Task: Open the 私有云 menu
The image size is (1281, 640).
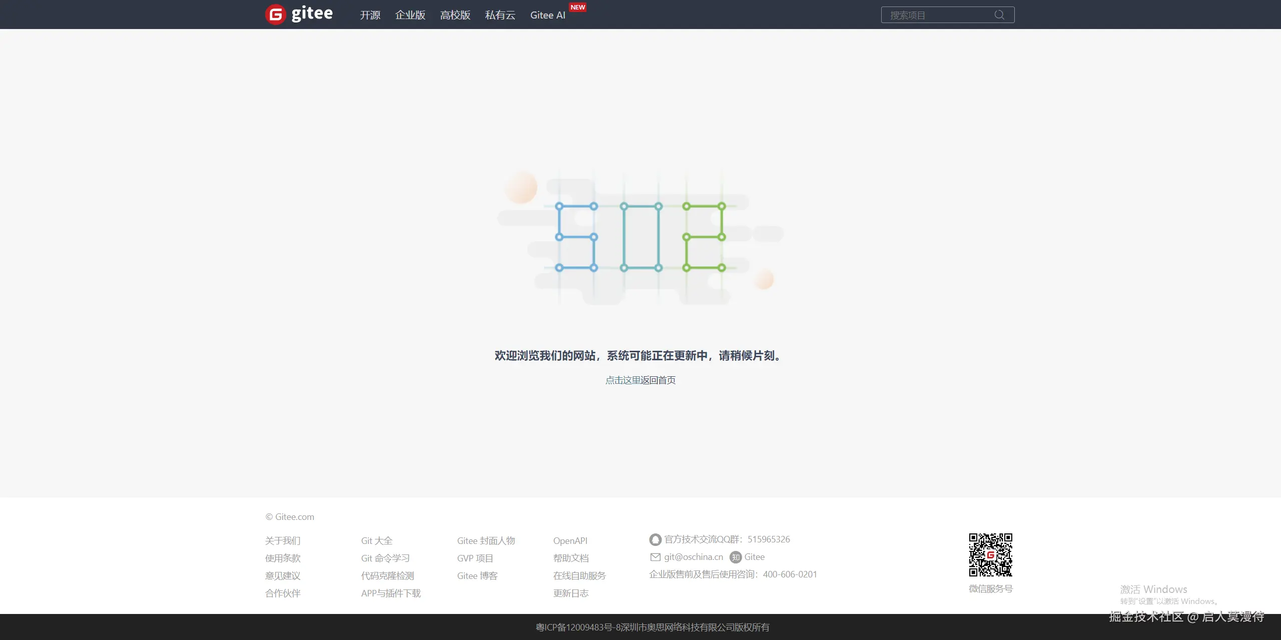Action: click(500, 15)
